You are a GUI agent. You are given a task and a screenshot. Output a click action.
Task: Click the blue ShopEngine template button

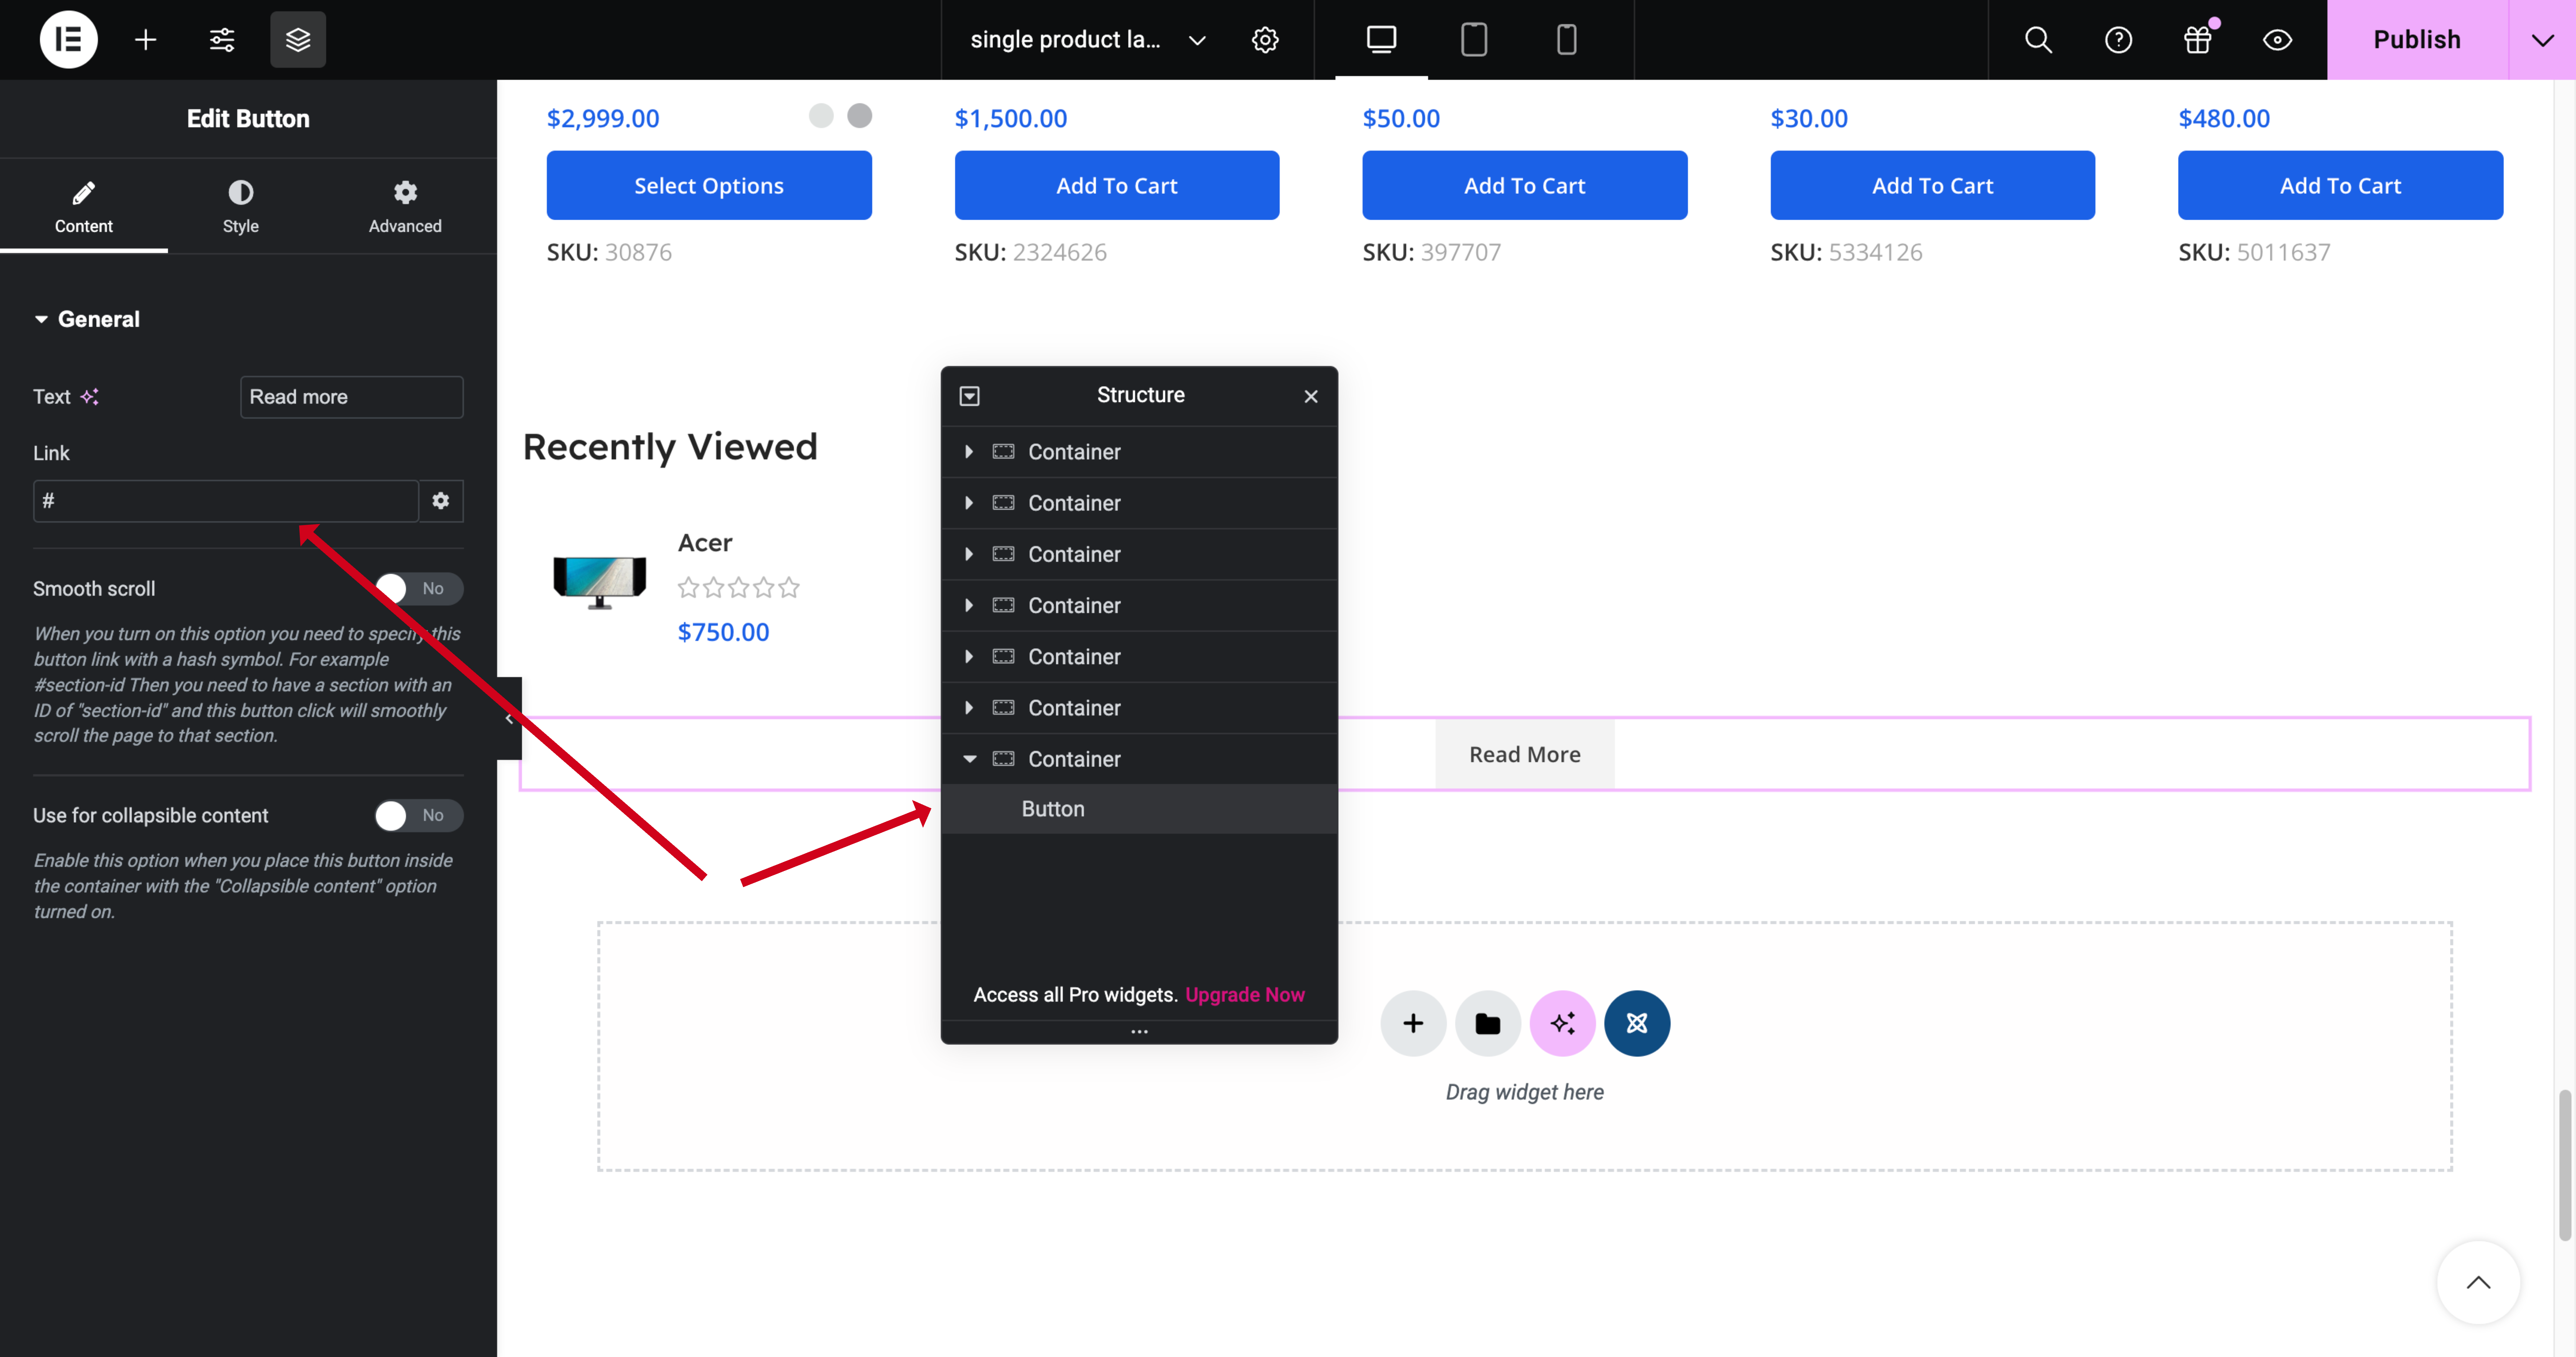(1637, 1023)
